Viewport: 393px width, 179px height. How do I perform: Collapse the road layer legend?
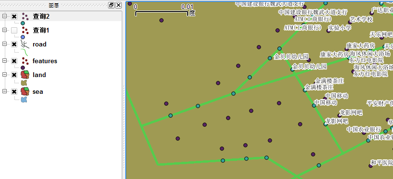click(x=4, y=44)
